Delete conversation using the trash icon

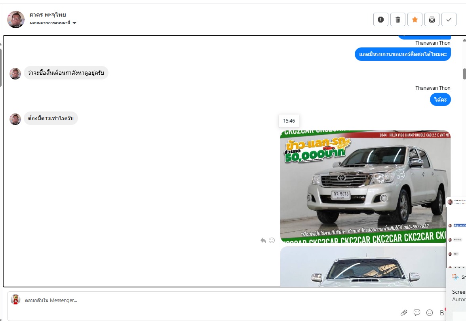coord(398,19)
